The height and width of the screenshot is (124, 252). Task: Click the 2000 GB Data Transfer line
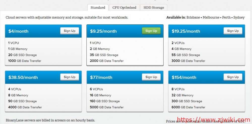coord(107,61)
